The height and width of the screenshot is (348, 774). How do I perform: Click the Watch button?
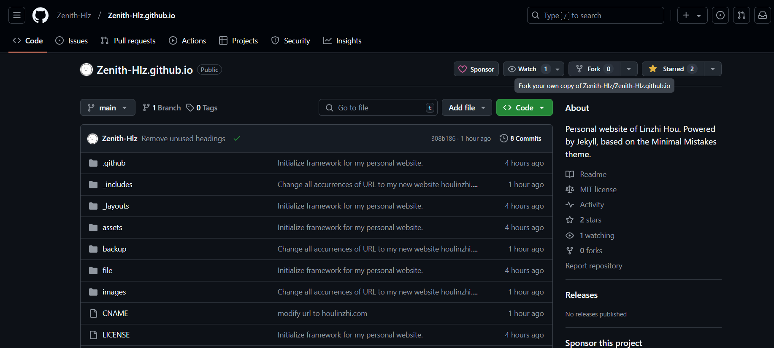coord(527,69)
